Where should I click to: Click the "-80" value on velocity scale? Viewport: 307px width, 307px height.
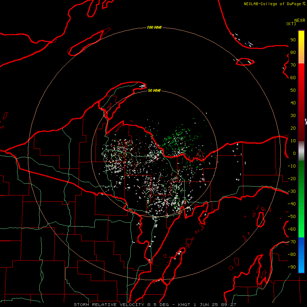tap(292, 254)
